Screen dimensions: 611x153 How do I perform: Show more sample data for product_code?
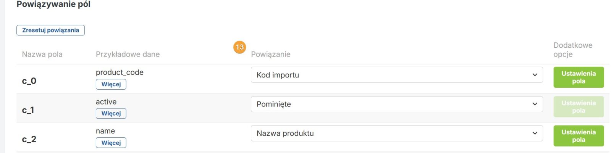(x=111, y=84)
